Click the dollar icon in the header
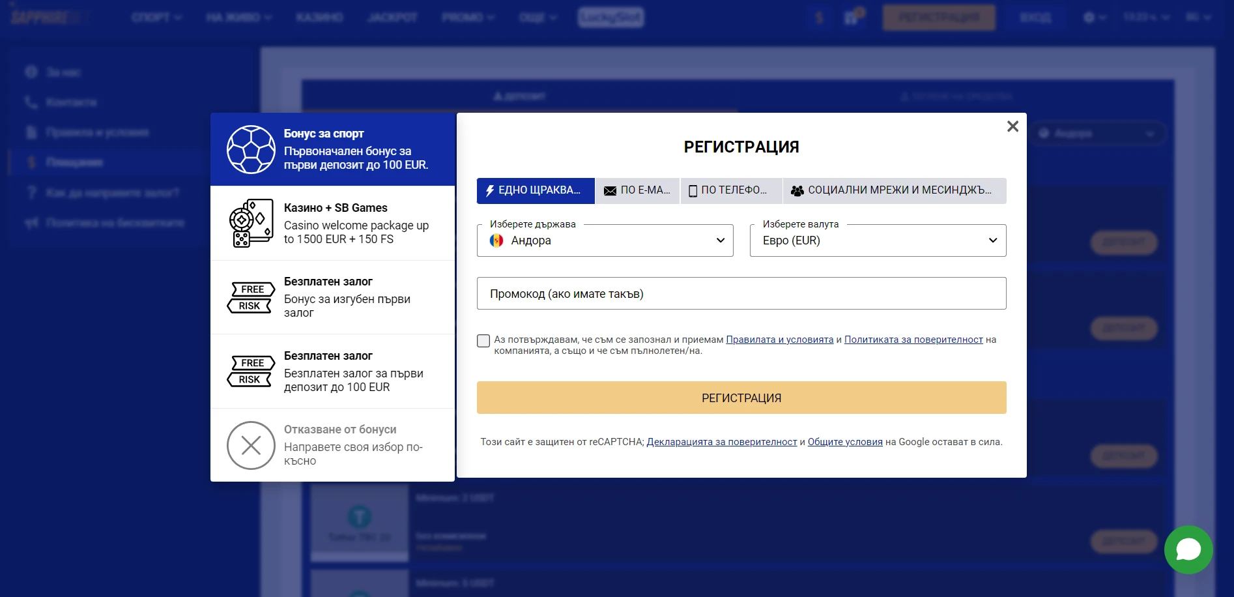This screenshot has width=1234, height=597. pos(820,18)
